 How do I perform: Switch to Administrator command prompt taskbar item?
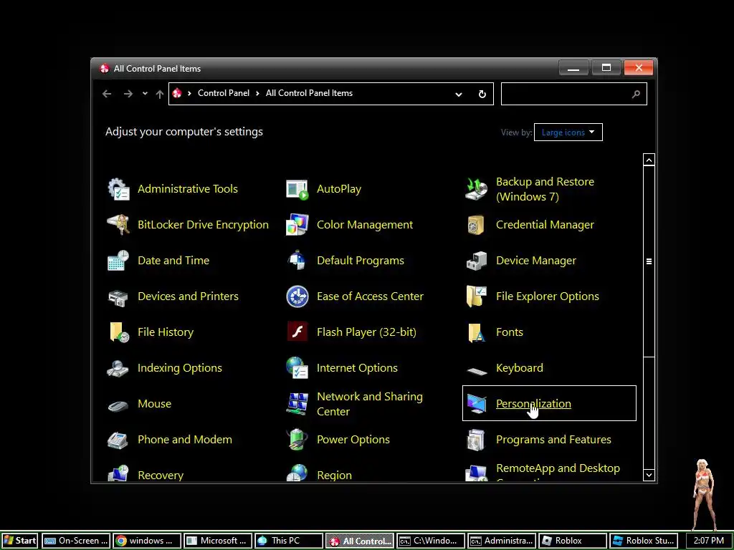click(502, 541)
